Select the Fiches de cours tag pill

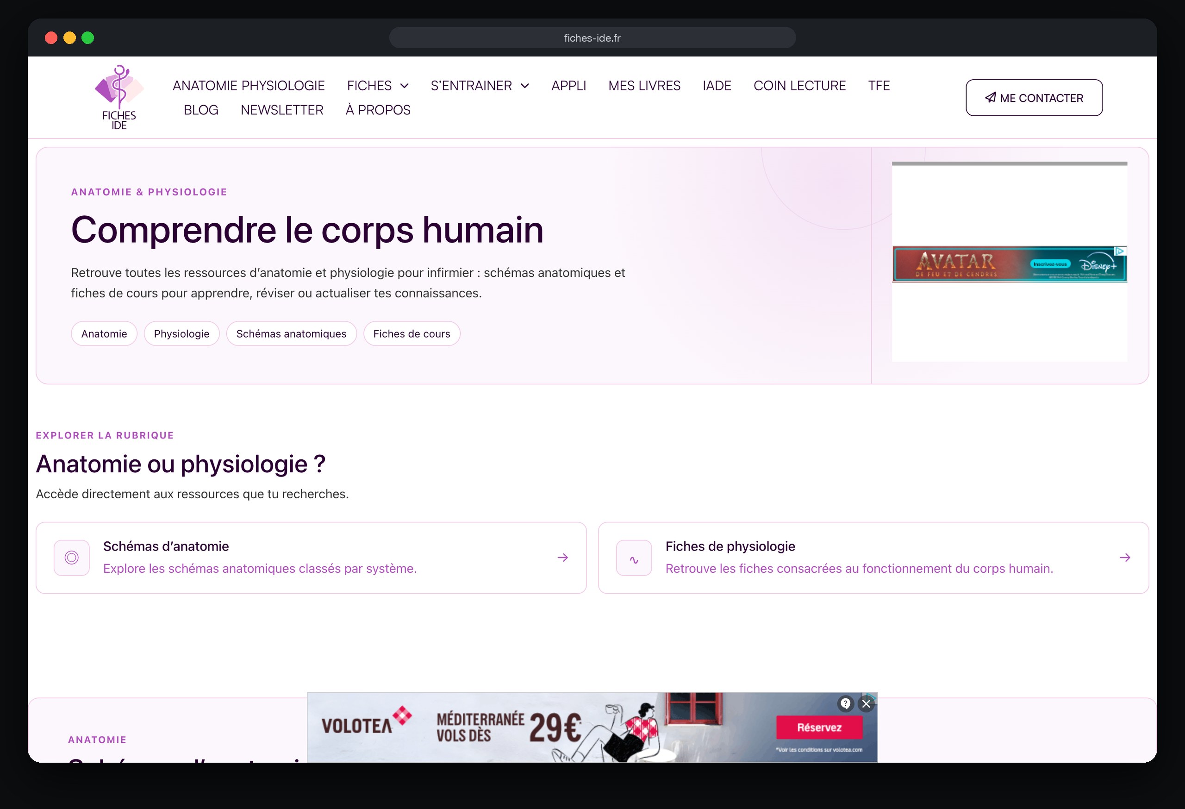click(x=412, y=333)
